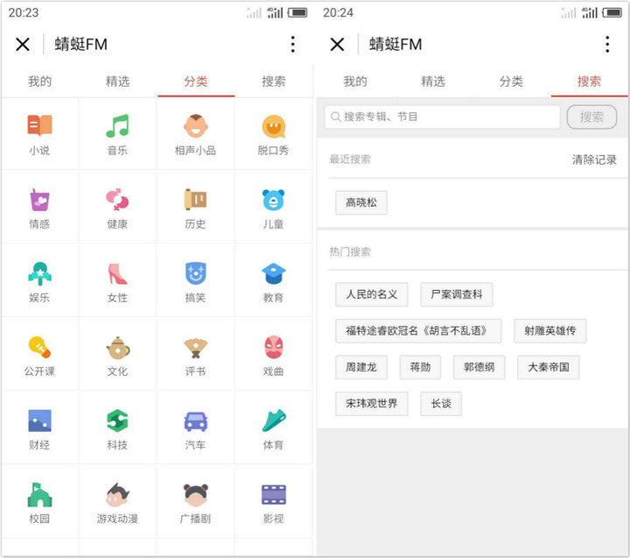Select hot search tag 宋玮观世界
Screen dimensions: 630x558
tap(372, 404)
